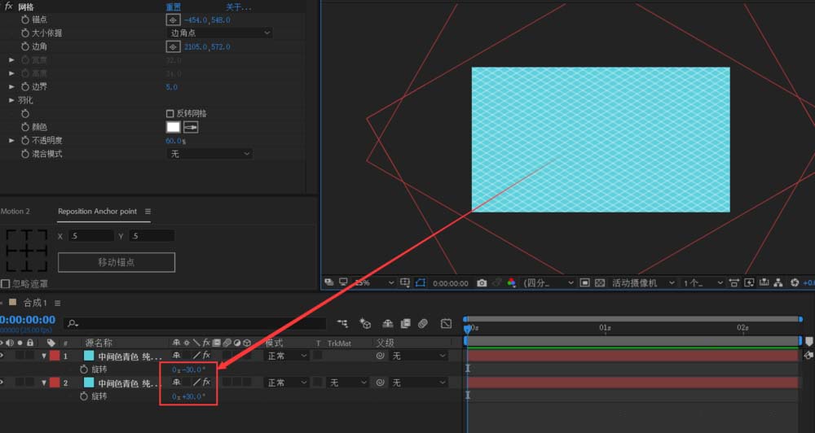This screenshot has width=815, height=433.
Task: Toggle hide shy layers in timeline
Action: pyautogui.click(x=388, y=323)
